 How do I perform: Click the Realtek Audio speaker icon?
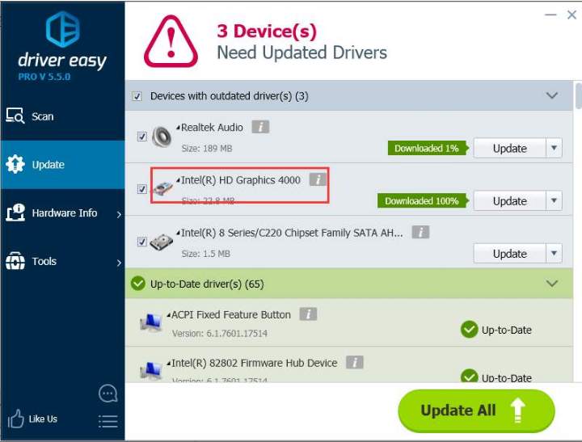(162, 137)
